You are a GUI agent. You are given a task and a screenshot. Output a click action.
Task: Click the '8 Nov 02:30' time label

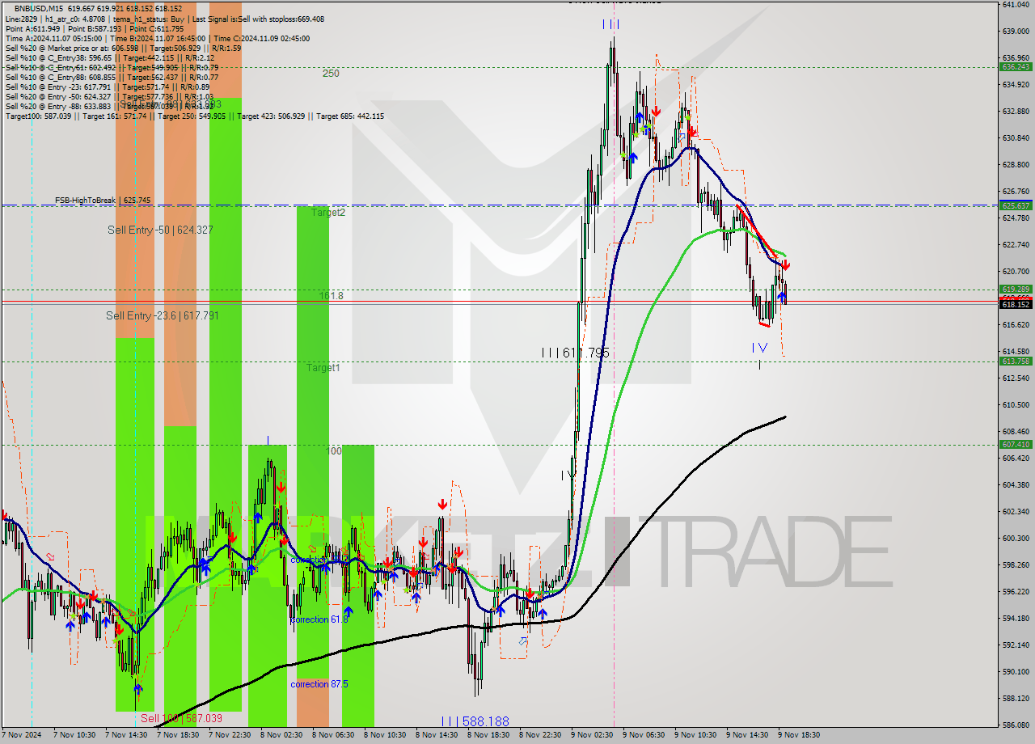click(283, 735)
